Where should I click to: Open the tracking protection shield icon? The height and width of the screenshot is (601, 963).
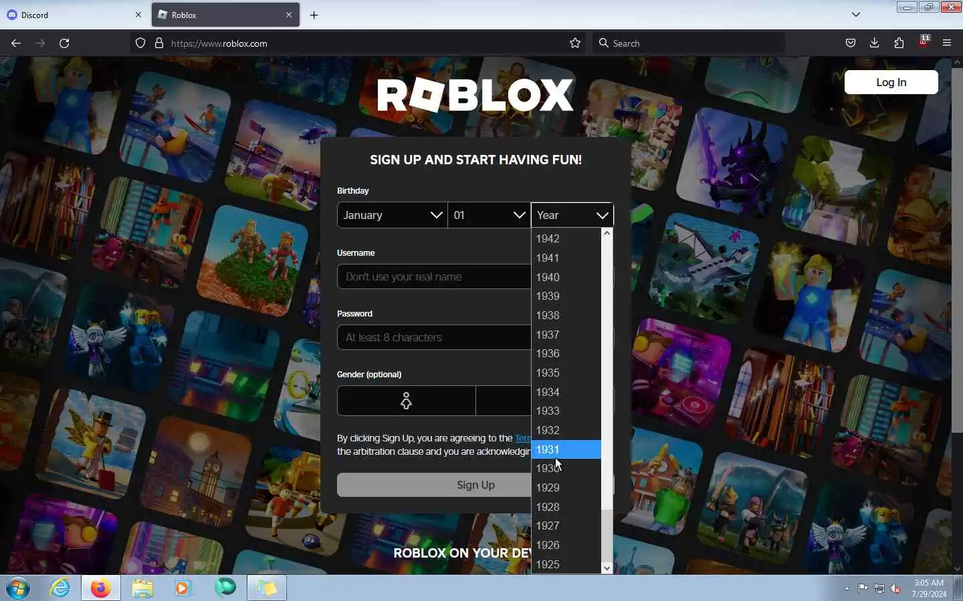pyautogui.click(x=140, y=43)
